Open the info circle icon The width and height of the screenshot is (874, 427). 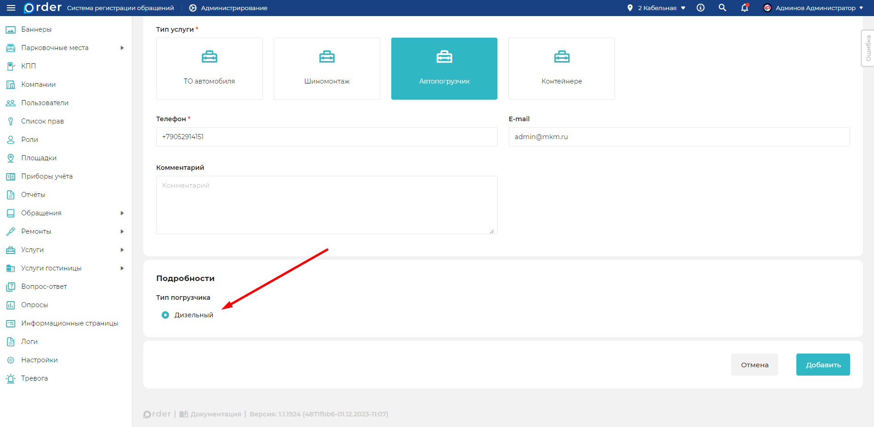click(700, 8)
